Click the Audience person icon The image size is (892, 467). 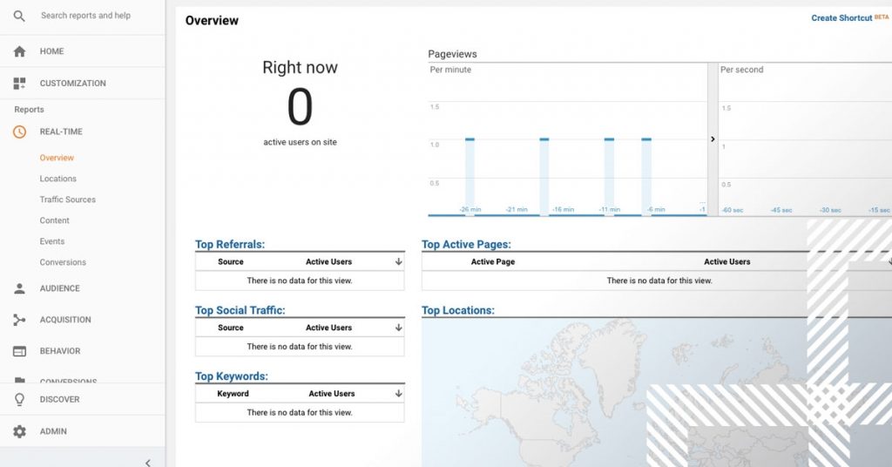pyautogui.click(x=19, y=288)
